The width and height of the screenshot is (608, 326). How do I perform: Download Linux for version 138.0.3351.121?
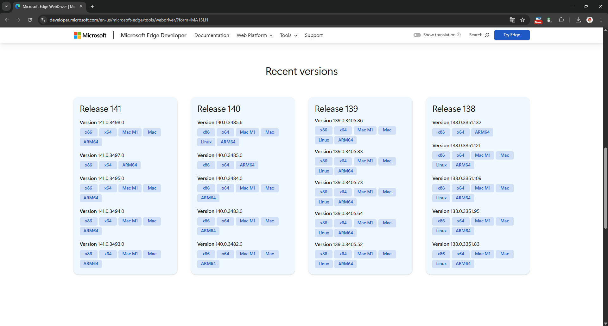click(x=441, y=165)
